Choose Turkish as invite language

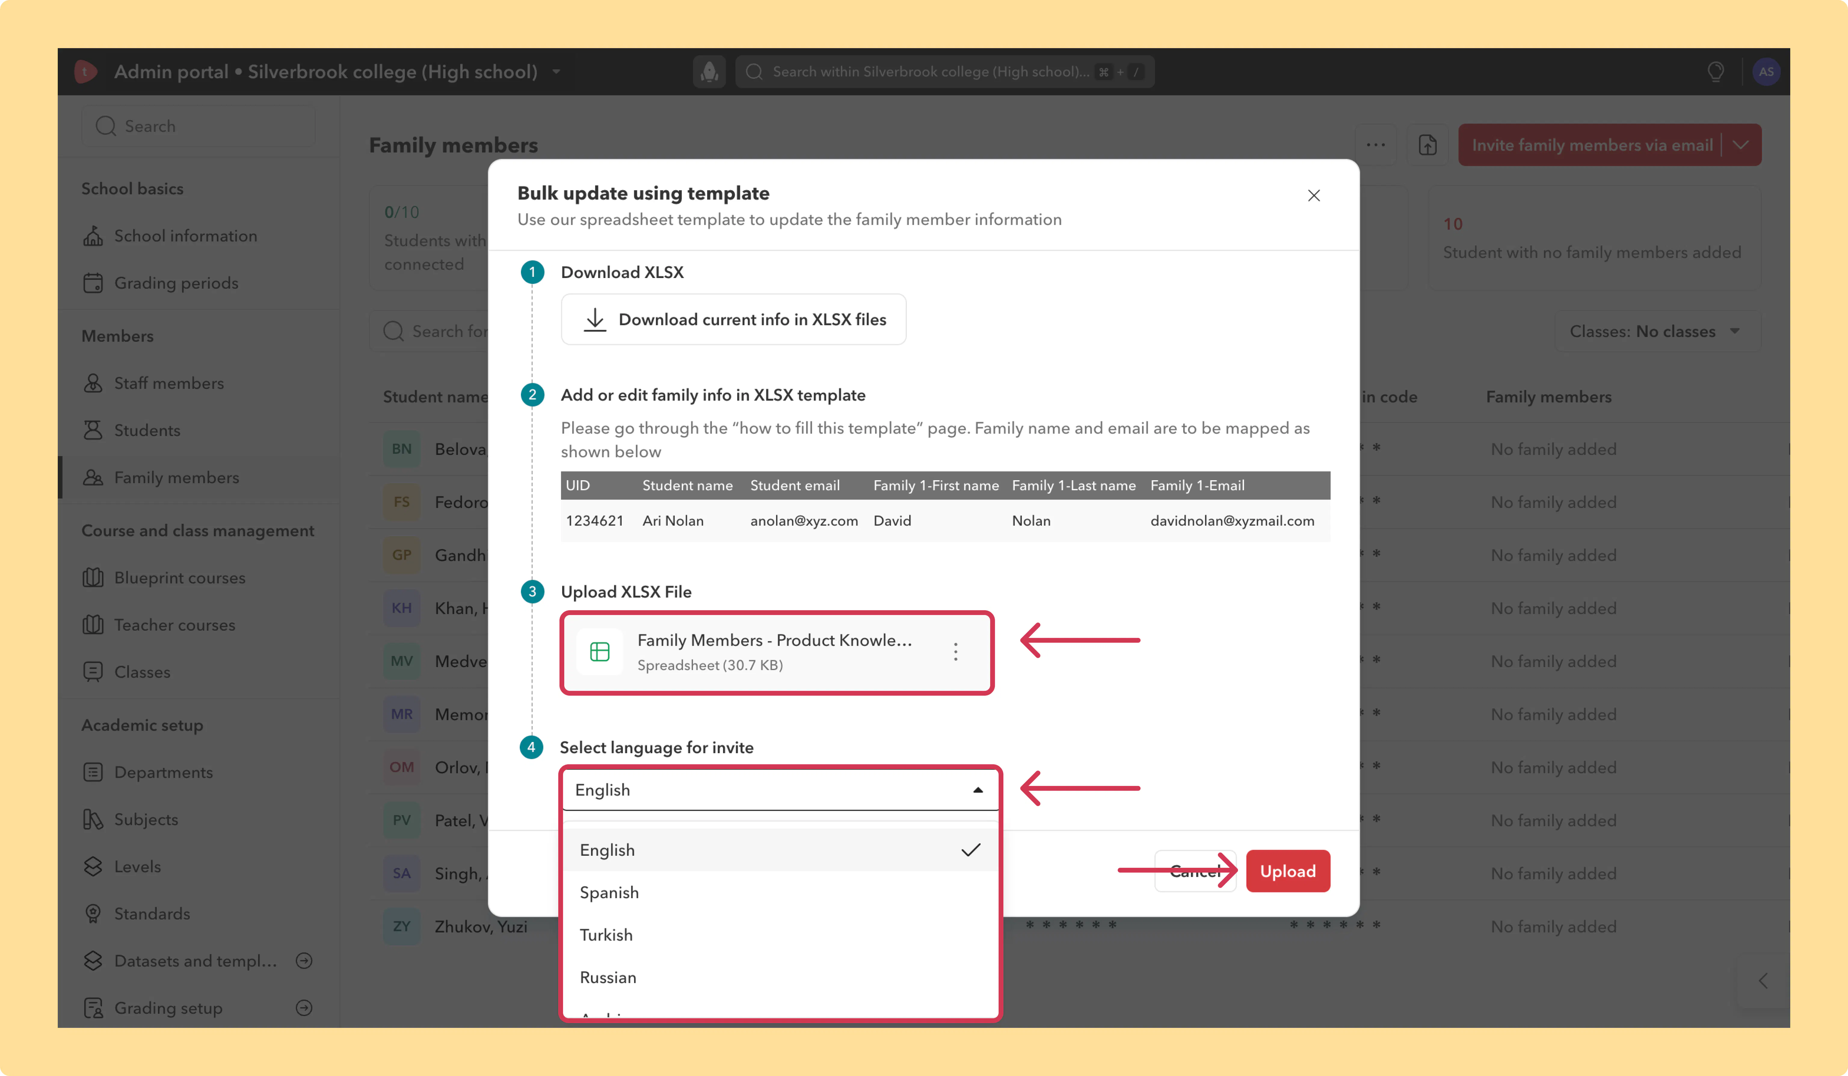click(780, 935)
